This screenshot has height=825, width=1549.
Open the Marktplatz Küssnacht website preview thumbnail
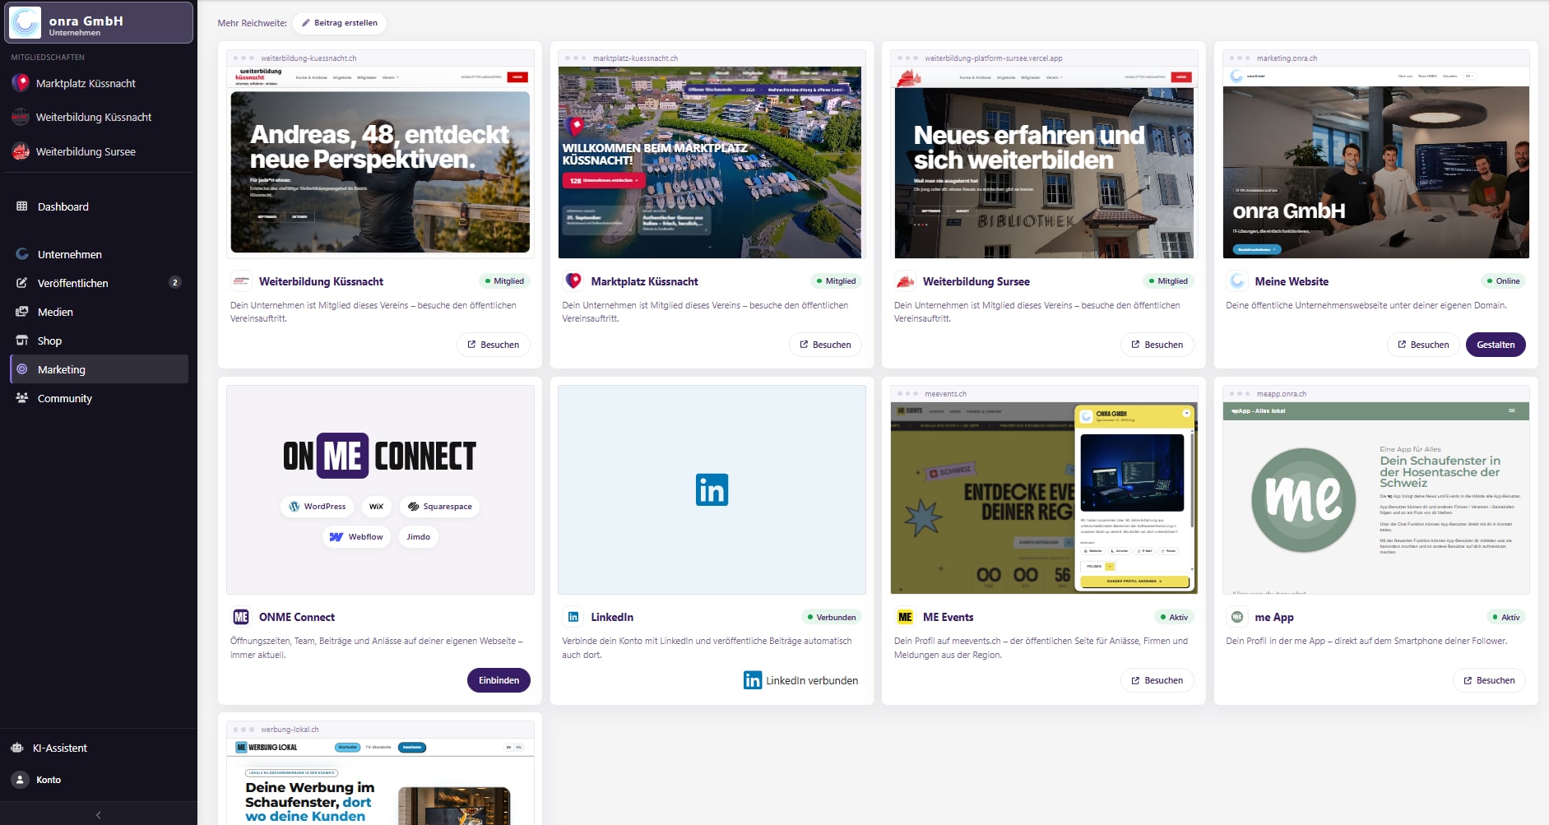(712, 155)
